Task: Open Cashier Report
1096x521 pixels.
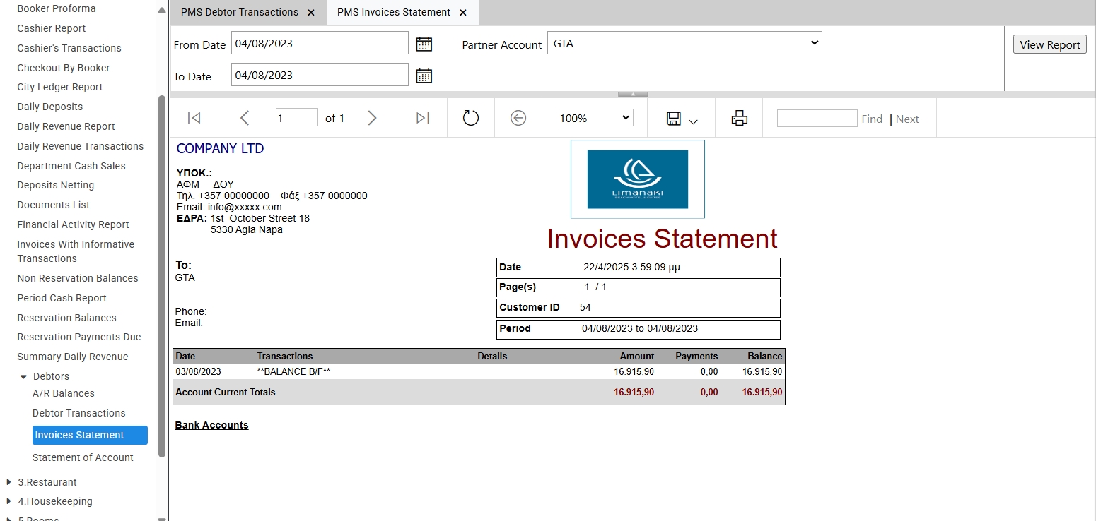Action: (x=52, y=28)
